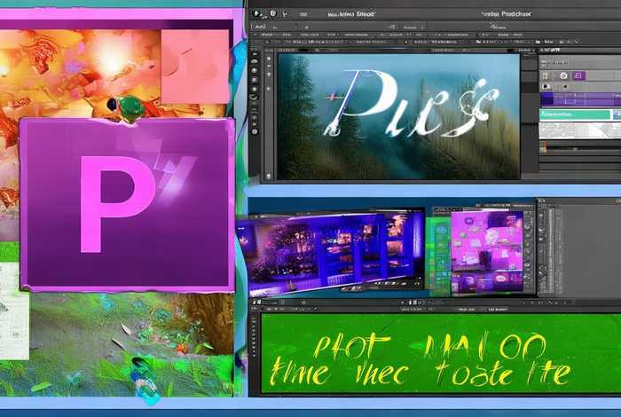Click the white pause-style playback button in lower toolbar
Image resolution: width=621 pixels, height=417 pixels.
coord(413,303)
